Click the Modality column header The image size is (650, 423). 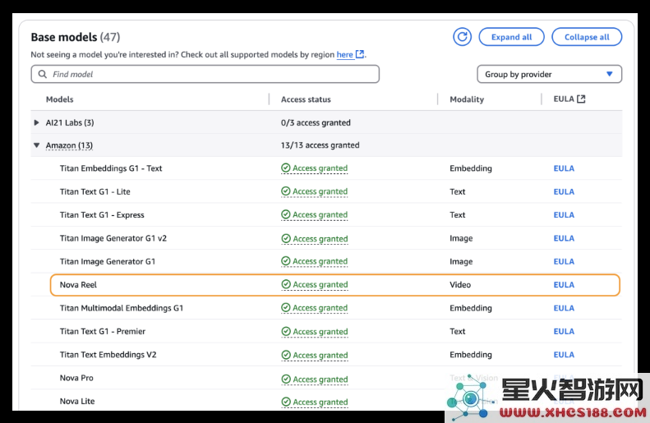click(x=467, y=99)
